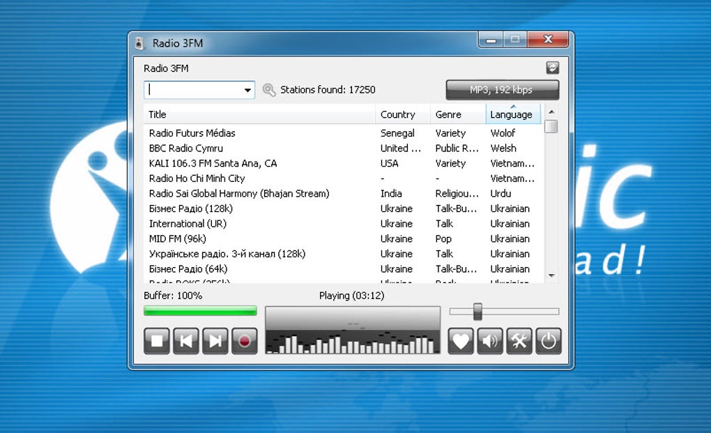Click the refresh icon at top right
The height and width of the screenshot is (433, 711).
(552, 68)
